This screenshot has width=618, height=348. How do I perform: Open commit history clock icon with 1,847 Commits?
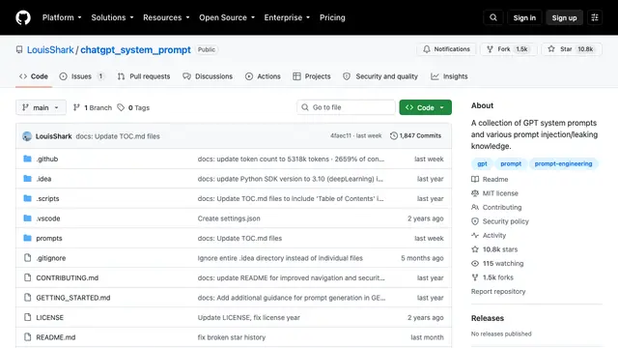(393, 135)
